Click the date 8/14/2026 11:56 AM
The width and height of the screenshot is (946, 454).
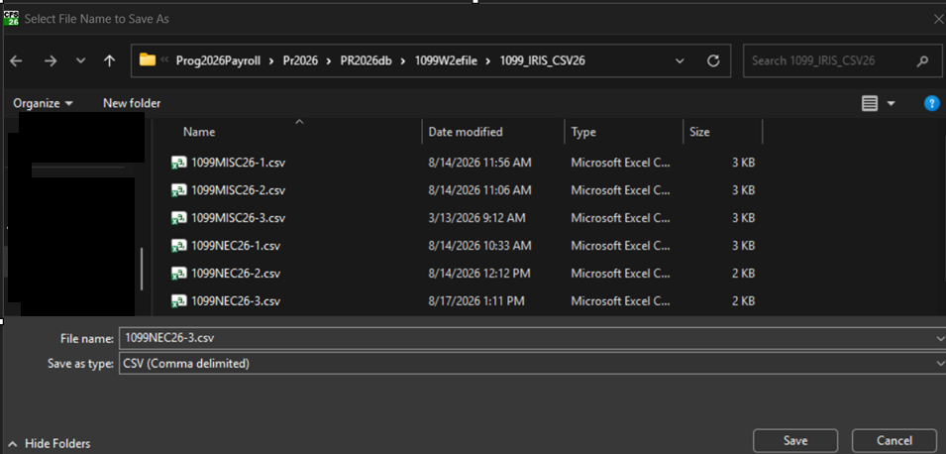pyautogui.click(x=479, y=163)
